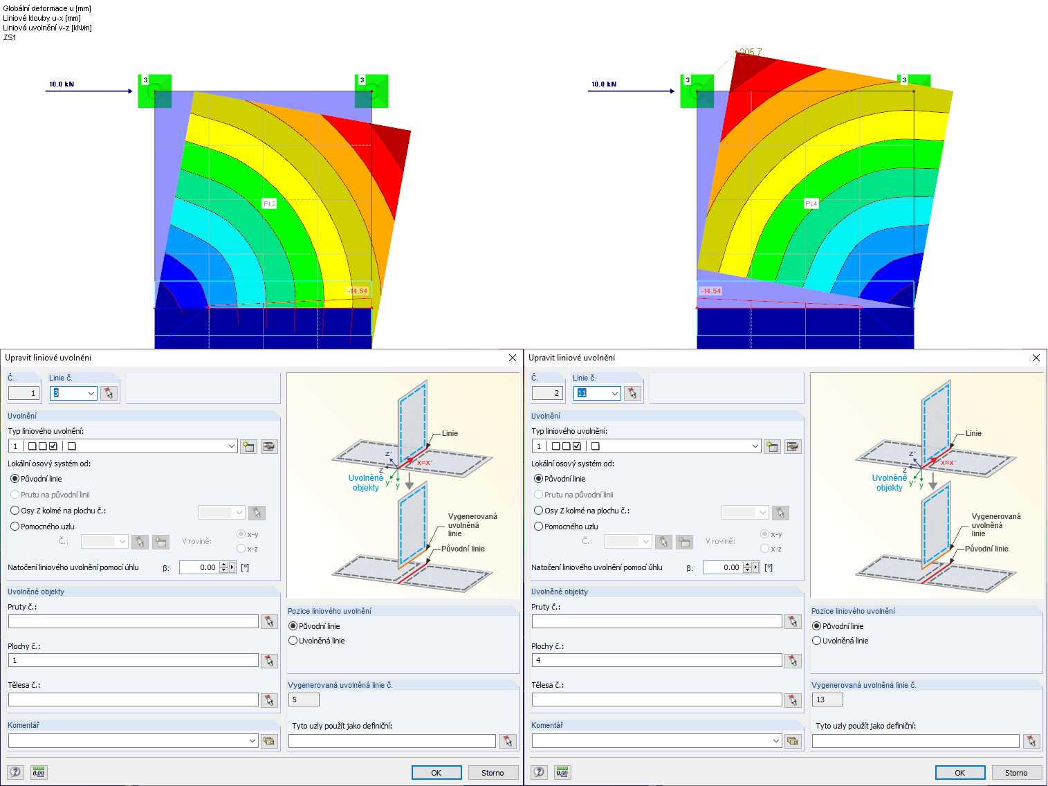
Task: Select 'Osy Z kolmé na plochu' right dialog
Action: [x=538, y=511]
